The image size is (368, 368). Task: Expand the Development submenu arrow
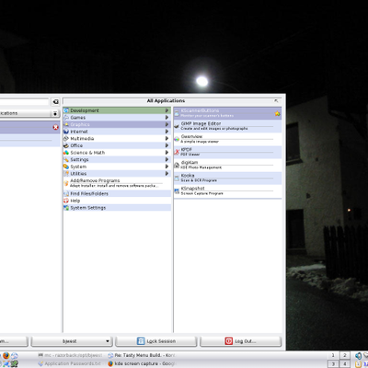click(167, 110)
